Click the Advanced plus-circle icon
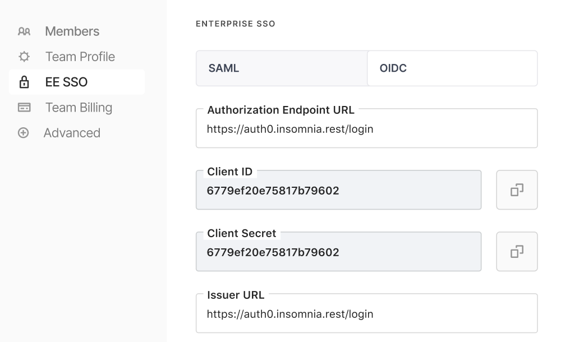561x342 pixels. click(24, 133)
